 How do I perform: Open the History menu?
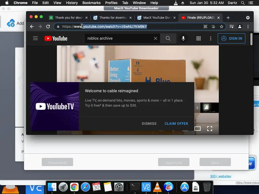coord(72,3)
